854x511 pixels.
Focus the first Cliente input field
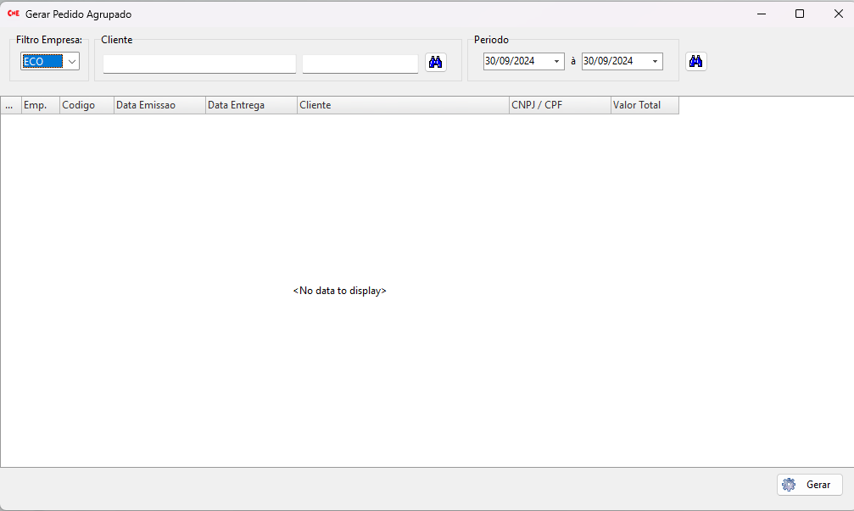coord(199,64)
